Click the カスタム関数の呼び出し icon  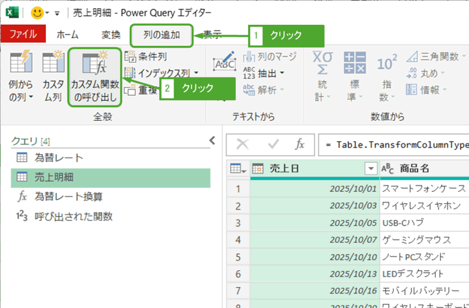pos(94,64)
